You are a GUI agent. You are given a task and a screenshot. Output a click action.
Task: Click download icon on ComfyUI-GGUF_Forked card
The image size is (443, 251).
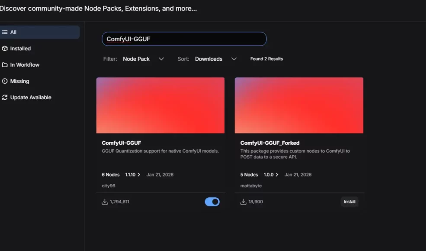(x=244, y=202)
